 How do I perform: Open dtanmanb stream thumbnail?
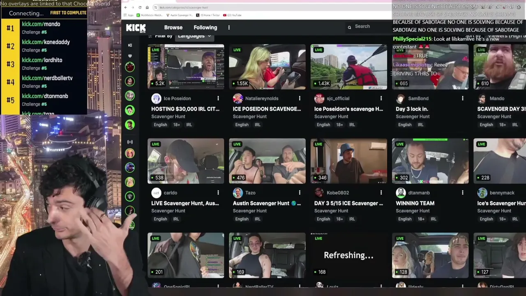pos(430,161)
